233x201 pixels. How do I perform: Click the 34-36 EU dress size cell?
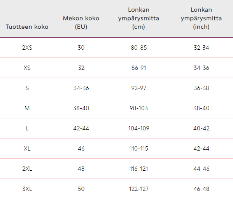(81, 88)
